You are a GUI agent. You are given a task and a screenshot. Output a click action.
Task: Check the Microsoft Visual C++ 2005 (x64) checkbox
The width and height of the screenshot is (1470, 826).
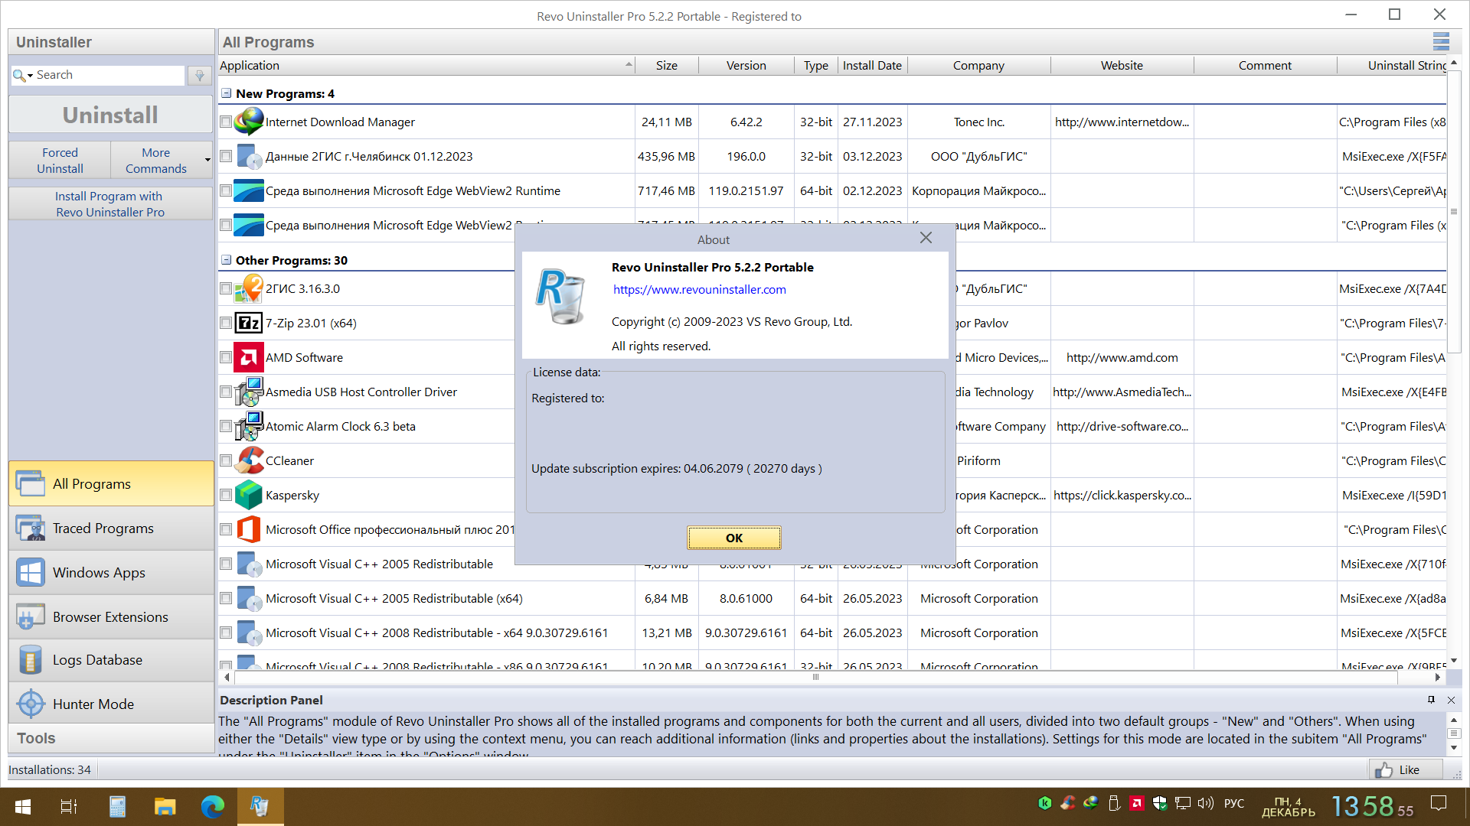(x=226, y=598)
